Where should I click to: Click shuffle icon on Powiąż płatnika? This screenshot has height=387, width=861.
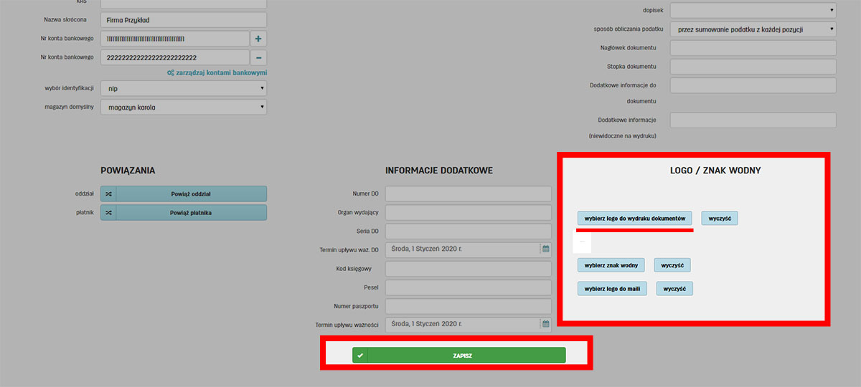pos(108,213)
